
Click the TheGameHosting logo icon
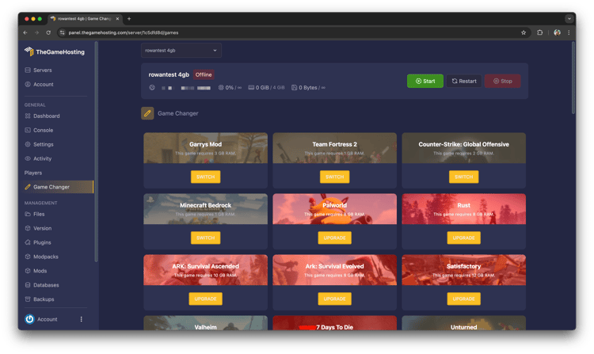point(29,51)
